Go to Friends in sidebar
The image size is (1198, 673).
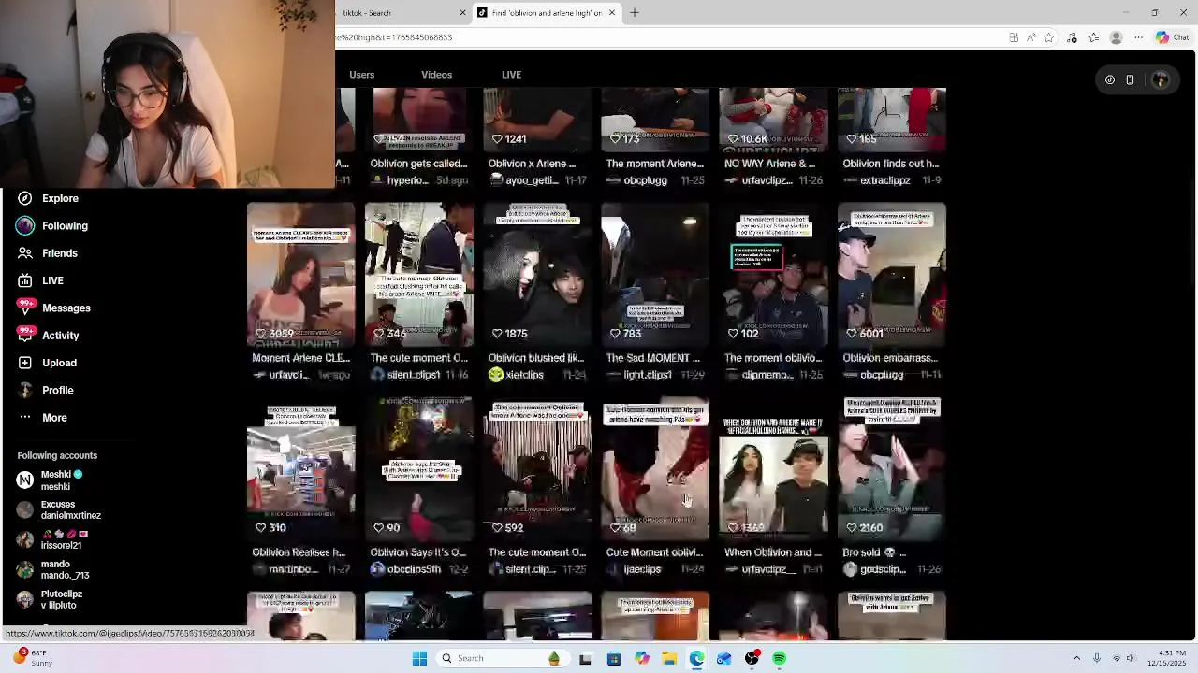[47, 253]
